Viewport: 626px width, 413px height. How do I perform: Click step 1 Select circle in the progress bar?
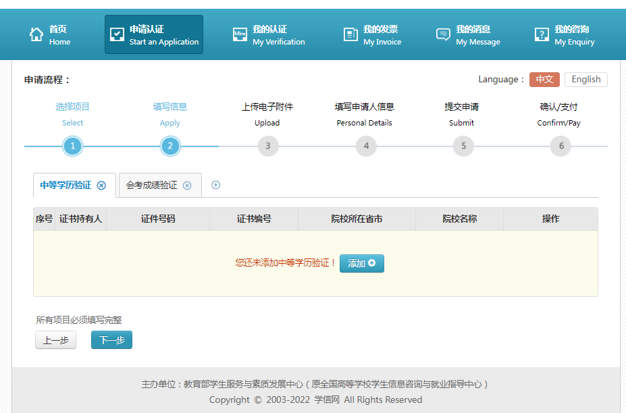click(x=72, y=146)
